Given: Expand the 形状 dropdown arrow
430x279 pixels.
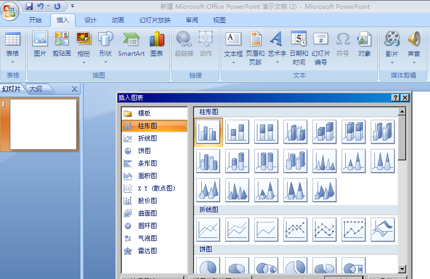Looking at the screenshot, I should point(106,62).
